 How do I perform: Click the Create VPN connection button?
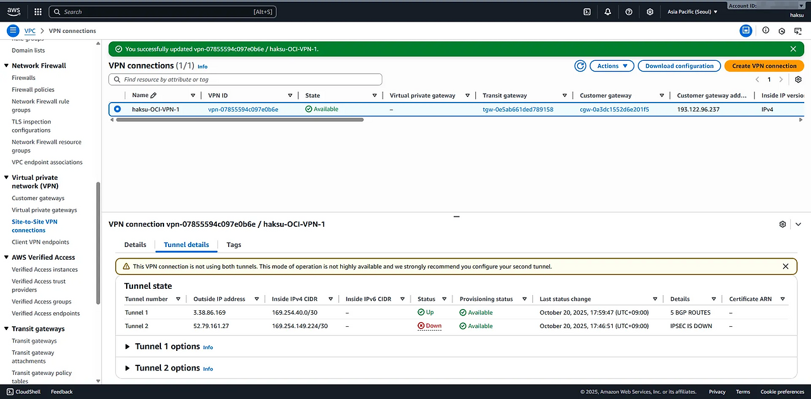[x=764, y=66]
